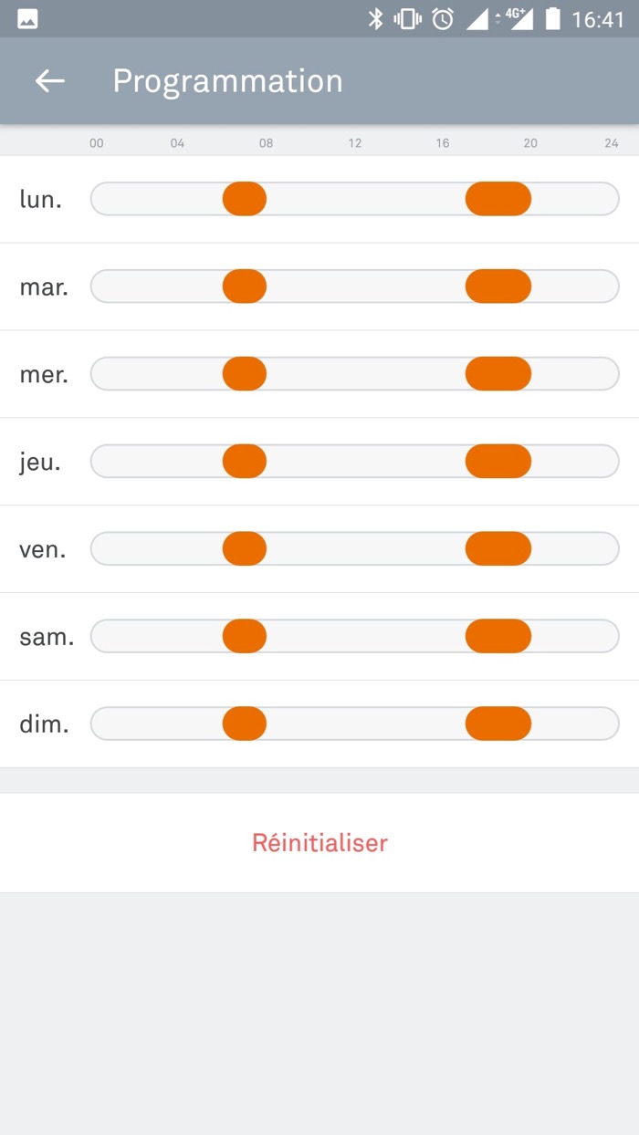Select the evening time block on dim.
Screen dimensions: 639x1135
498,724
